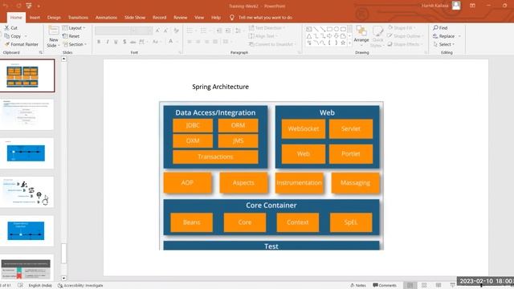Click Replace in the Editing group
Image resolution: width=514 pixels, height=289 pixels.
coord(444,36)
